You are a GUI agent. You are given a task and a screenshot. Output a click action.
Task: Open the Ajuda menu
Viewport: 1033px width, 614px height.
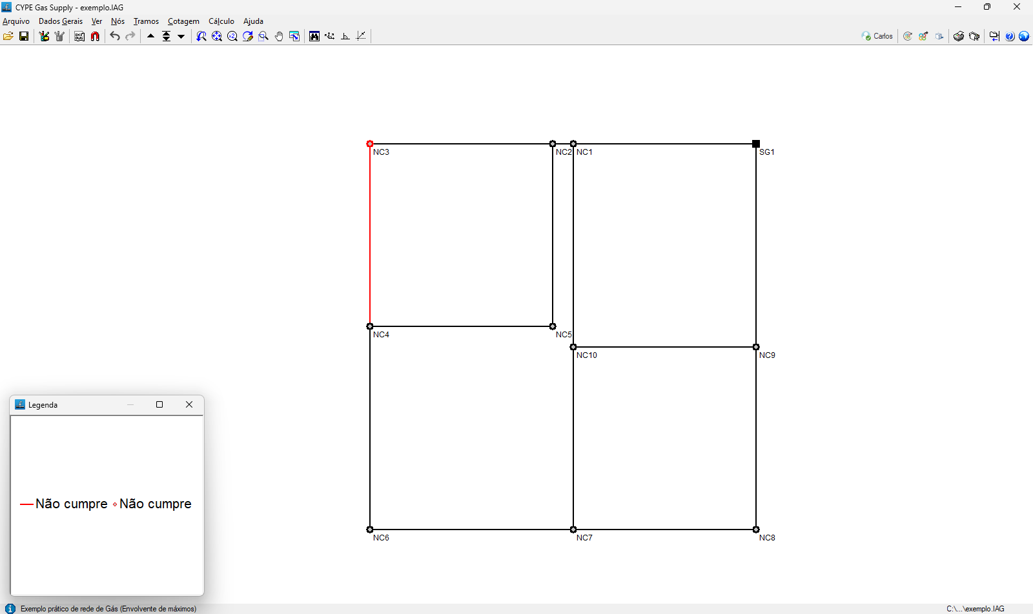tap(253, 21)
